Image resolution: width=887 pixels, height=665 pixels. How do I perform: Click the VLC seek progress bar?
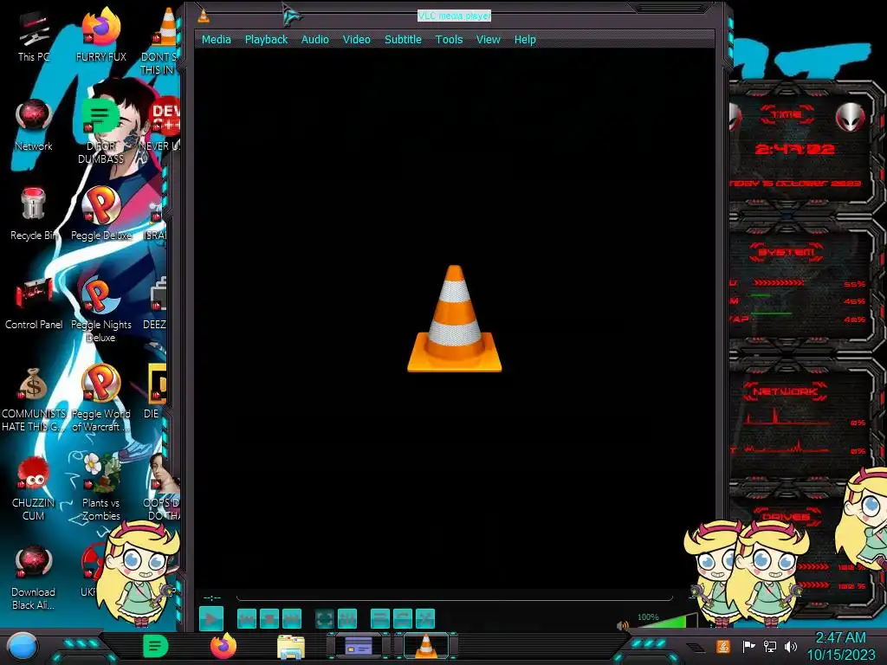(455, 597)
